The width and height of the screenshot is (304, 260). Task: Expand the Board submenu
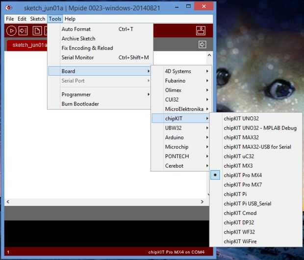[99, 71]
